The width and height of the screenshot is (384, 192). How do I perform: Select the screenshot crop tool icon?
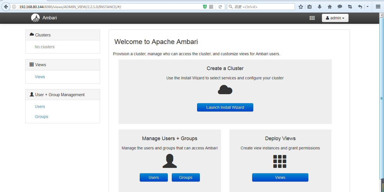350,7
